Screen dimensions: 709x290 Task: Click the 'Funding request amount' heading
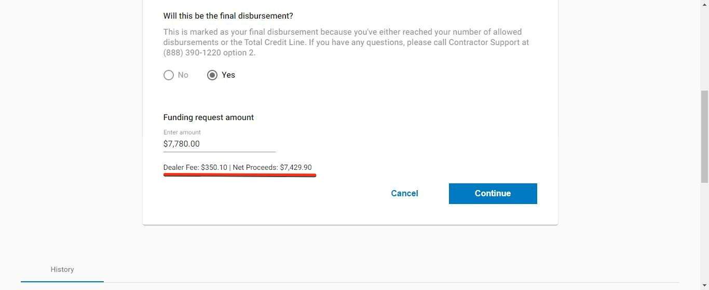click(209, 118)
